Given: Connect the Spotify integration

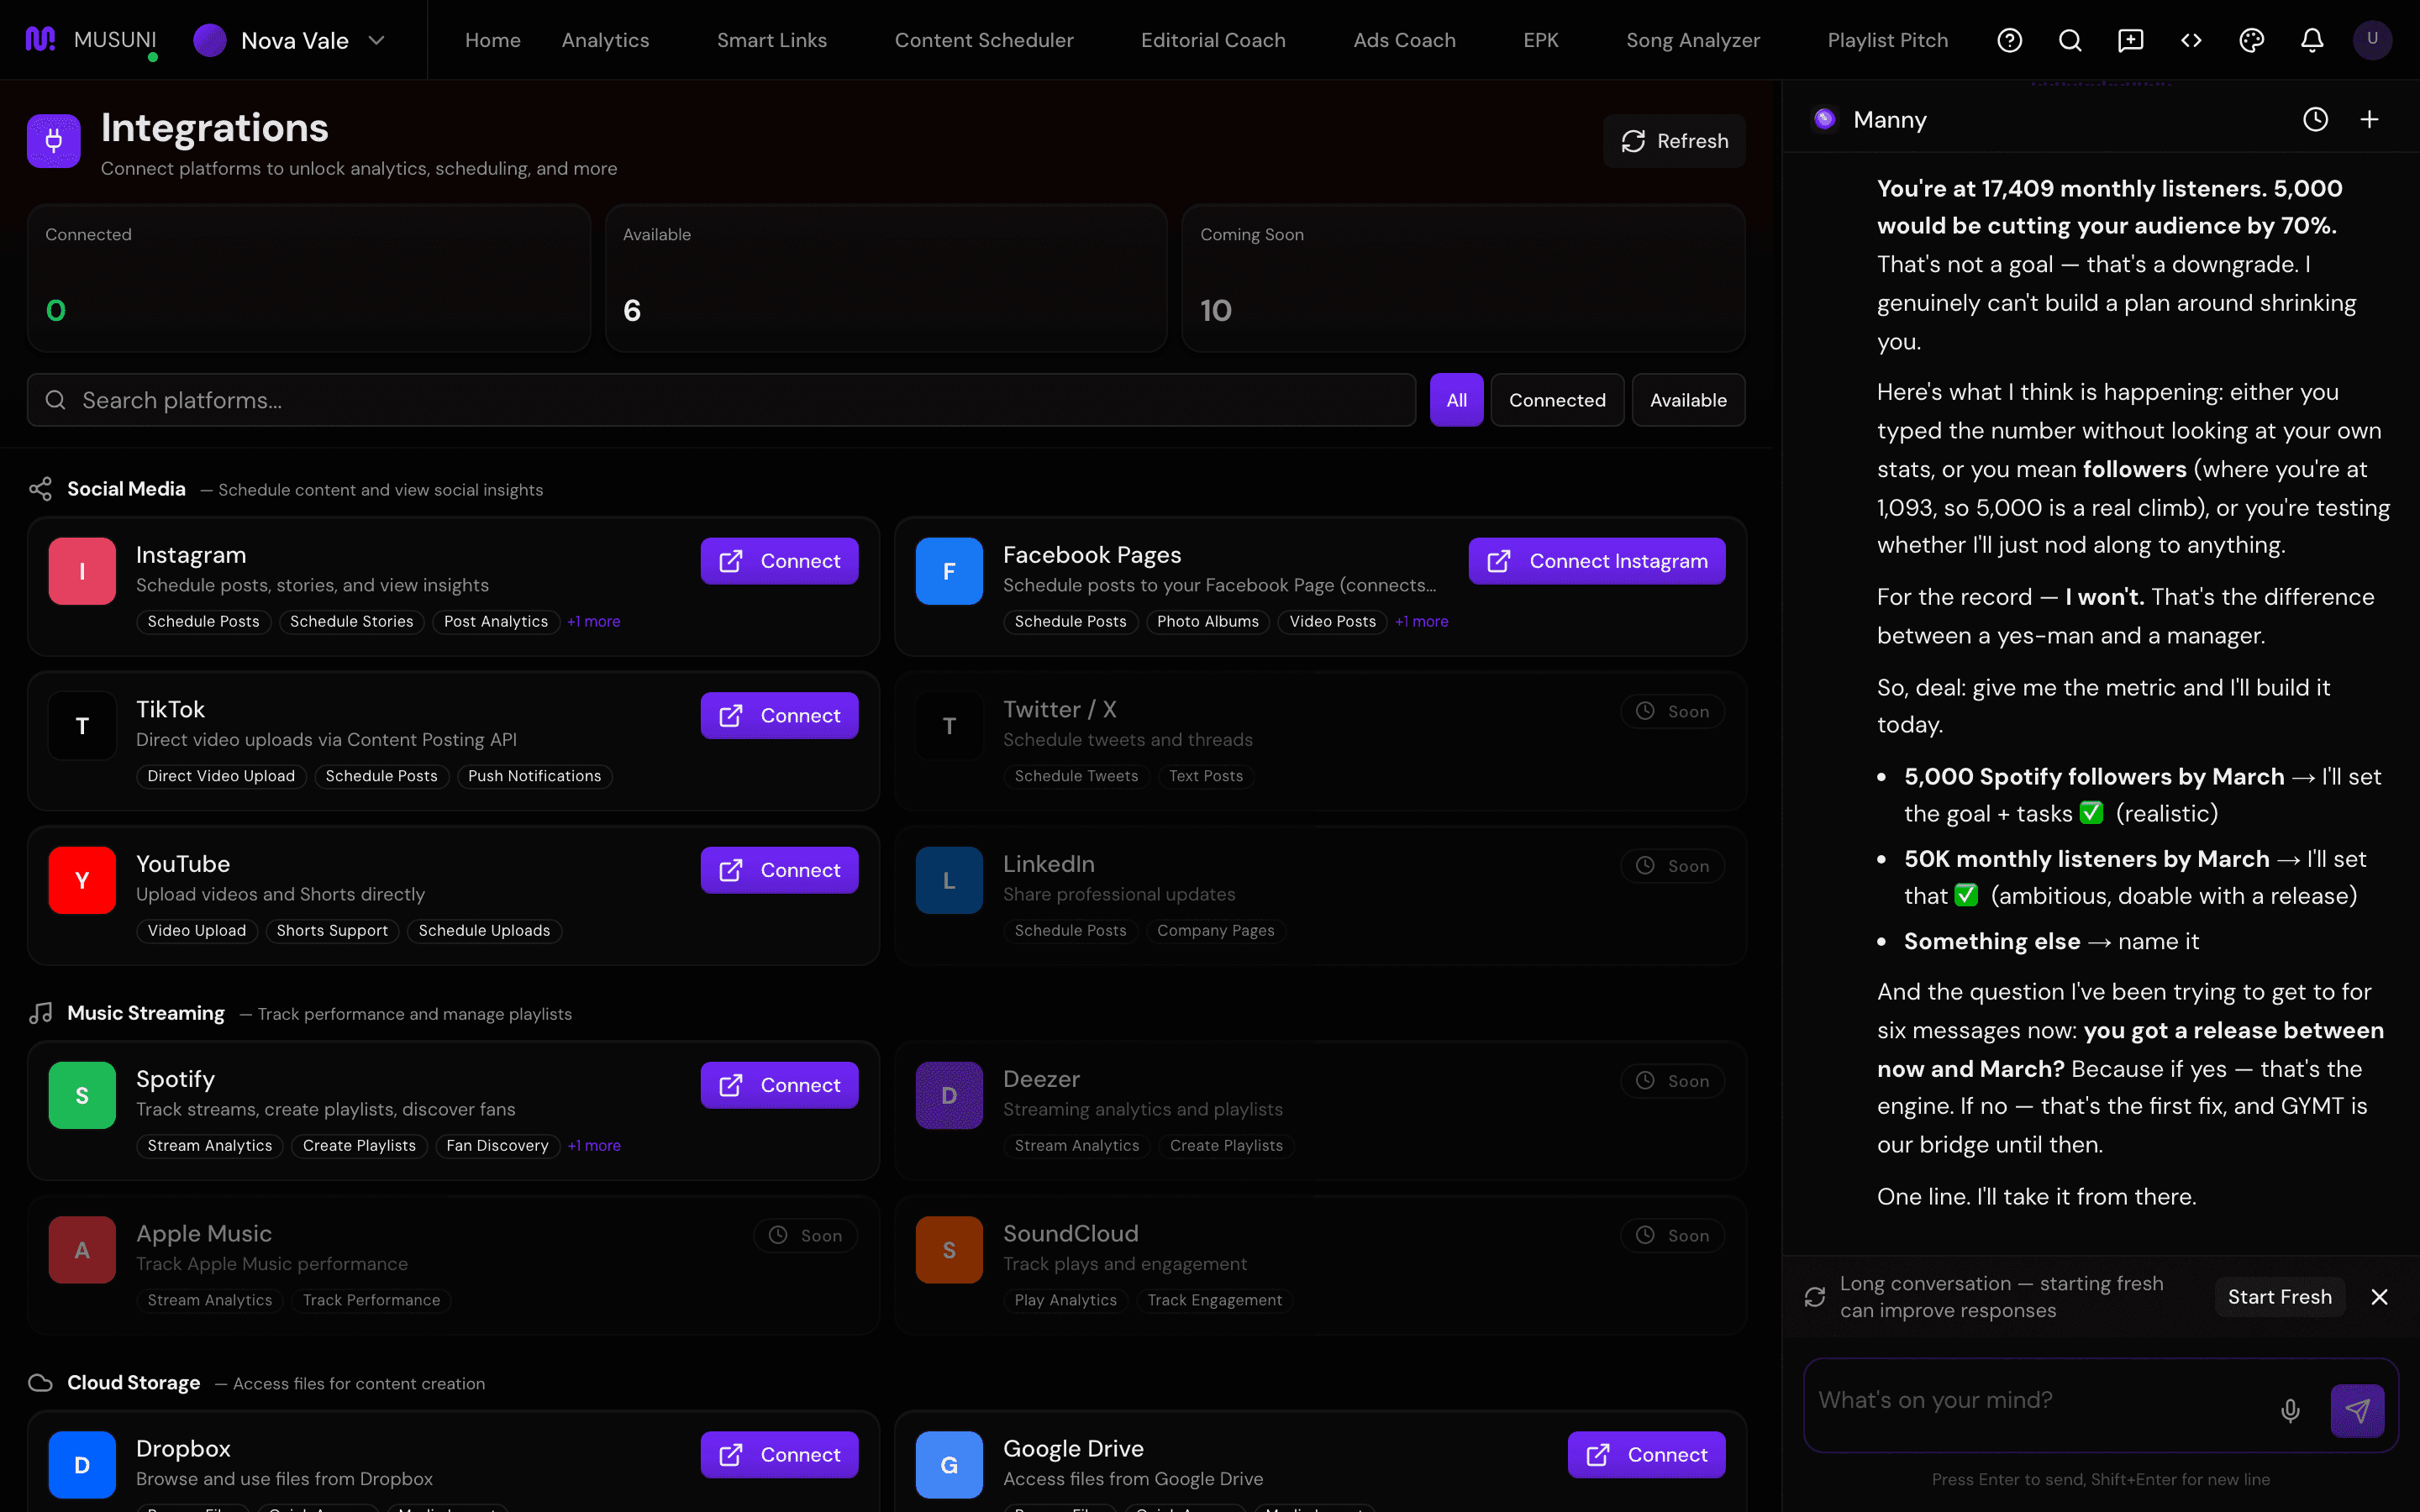Looking at the screenshot, I should tap(780, 1085).
